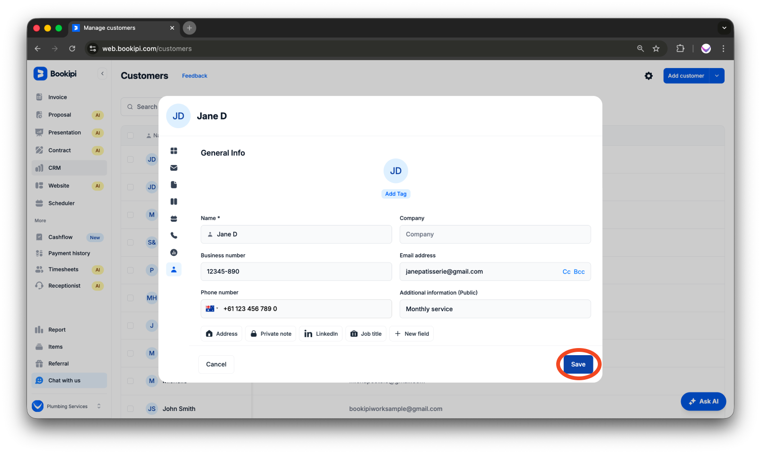This screenshot has width=761, height=454.
Task: Open the phone country flag selector
Action: 211,309
